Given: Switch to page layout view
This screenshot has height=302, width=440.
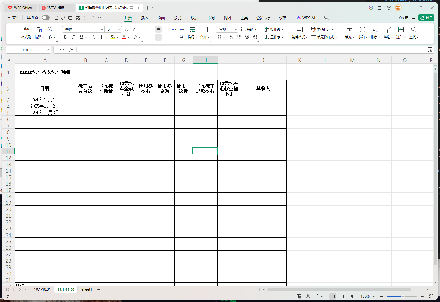Looking at the screenshot, I should point(342,296).
